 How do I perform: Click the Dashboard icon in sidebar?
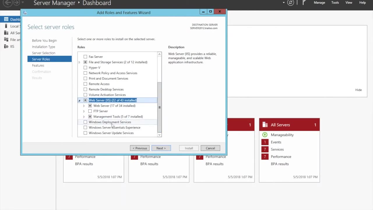6,20
